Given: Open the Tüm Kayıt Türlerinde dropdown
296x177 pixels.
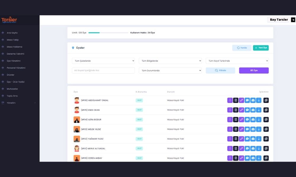Looking at the screenshot, I should (237, 61).
